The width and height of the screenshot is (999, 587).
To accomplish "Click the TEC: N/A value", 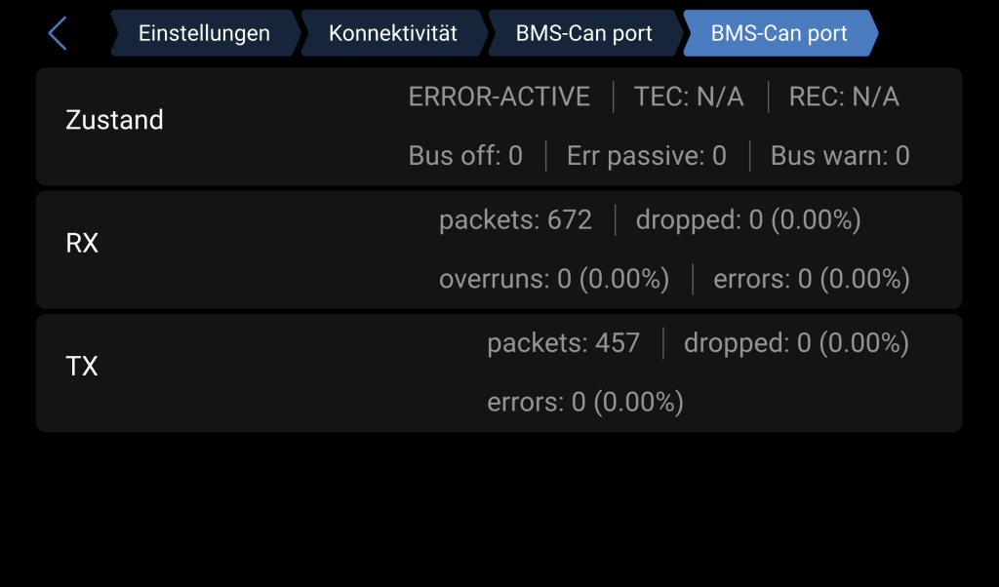I will 689,97.
